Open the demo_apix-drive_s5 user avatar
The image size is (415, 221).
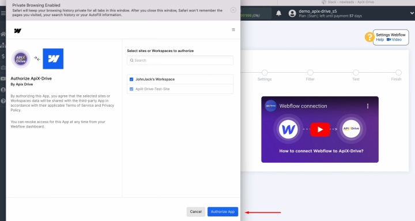(x=292, y=13)
